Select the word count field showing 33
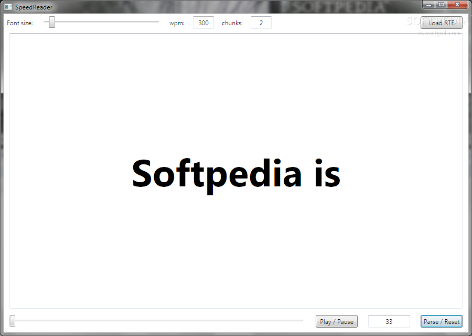Screen dimensions: 472x336 [x=389, y=321]
